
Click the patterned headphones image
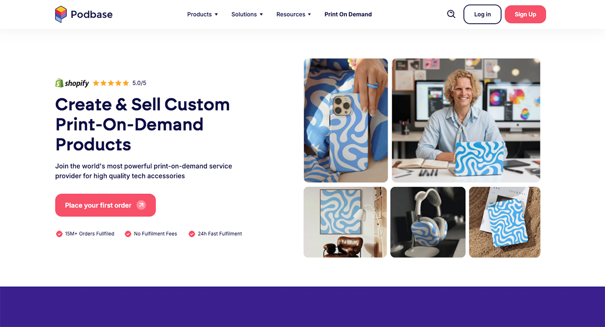click(x=428, y=222)
